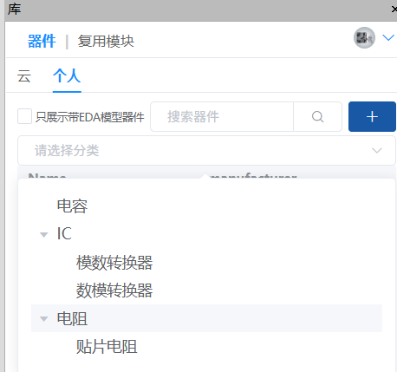The image size is (397, 372).
Task: Select the 电阻 category label
Action: [72, 319]
